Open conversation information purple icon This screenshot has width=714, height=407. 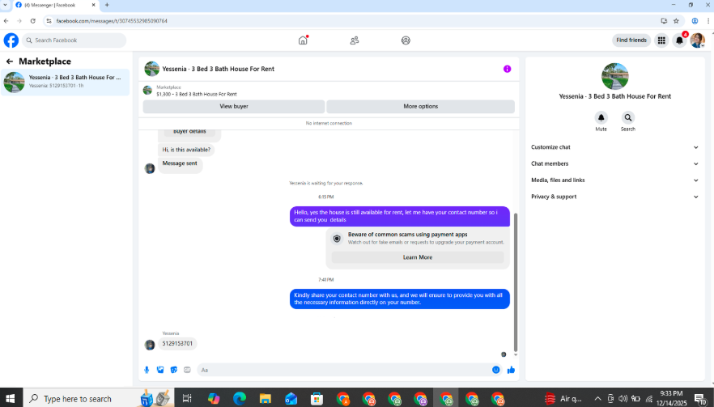click(x=507, y=69)
